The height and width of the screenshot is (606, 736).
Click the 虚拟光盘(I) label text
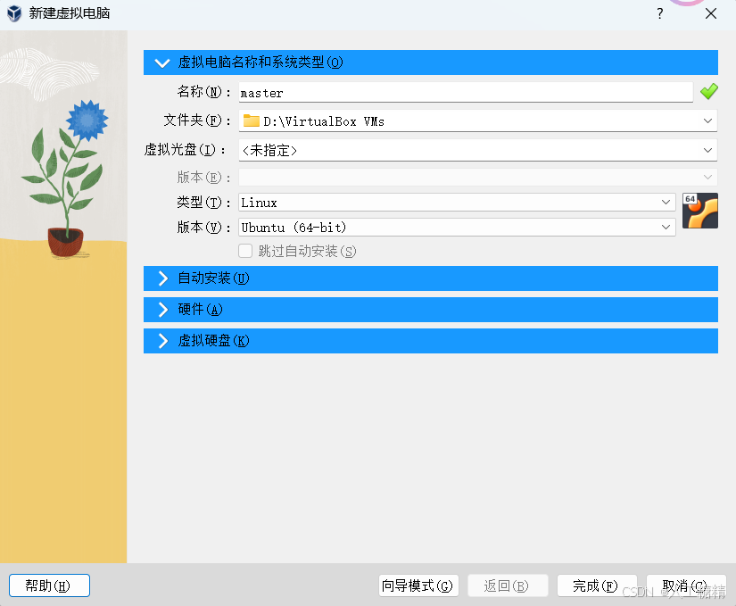[185, 150]
